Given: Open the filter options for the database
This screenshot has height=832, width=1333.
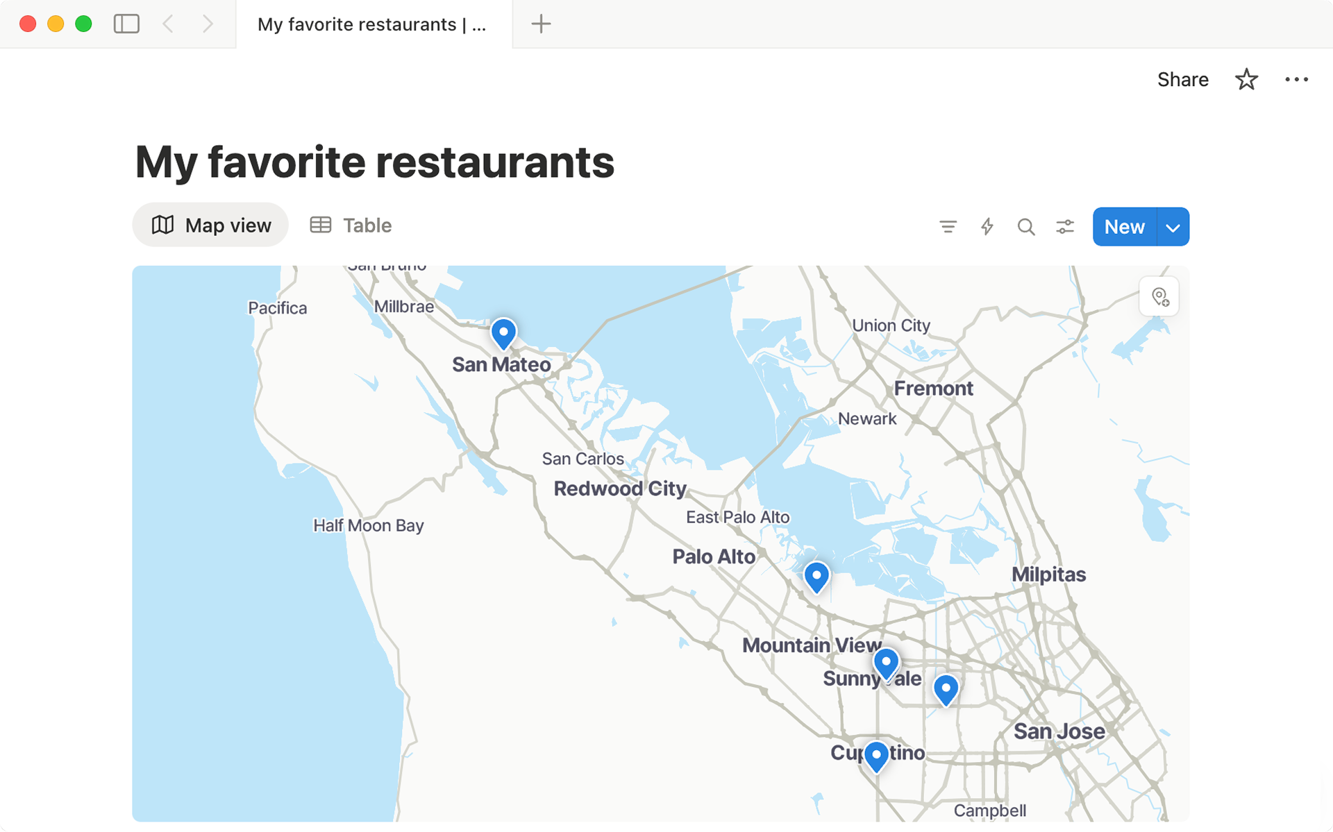Looking at the screenshot, I should pos(948,226).
